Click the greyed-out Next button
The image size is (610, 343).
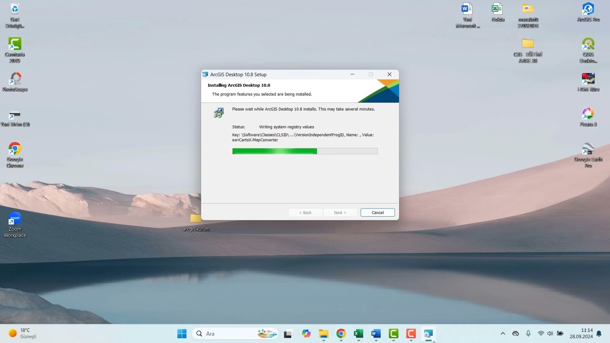pyautogui.click(x=340, y=212)
